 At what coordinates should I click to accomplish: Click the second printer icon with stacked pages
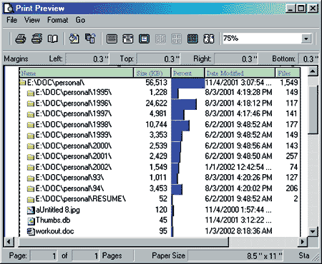pos(37,39)
